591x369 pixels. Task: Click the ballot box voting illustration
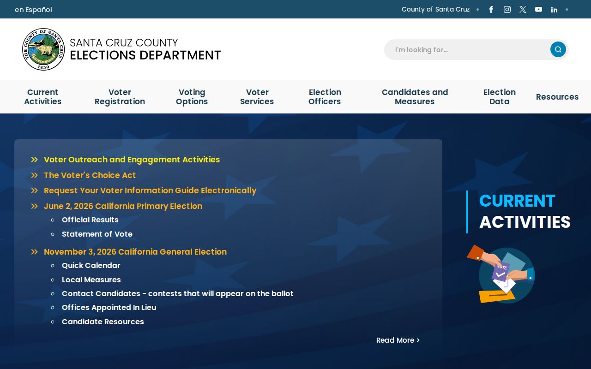(501, 274)
